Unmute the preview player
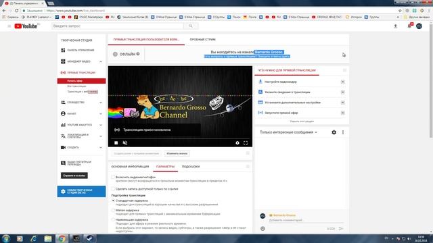 pyautogui.click(x=124, y=142)
